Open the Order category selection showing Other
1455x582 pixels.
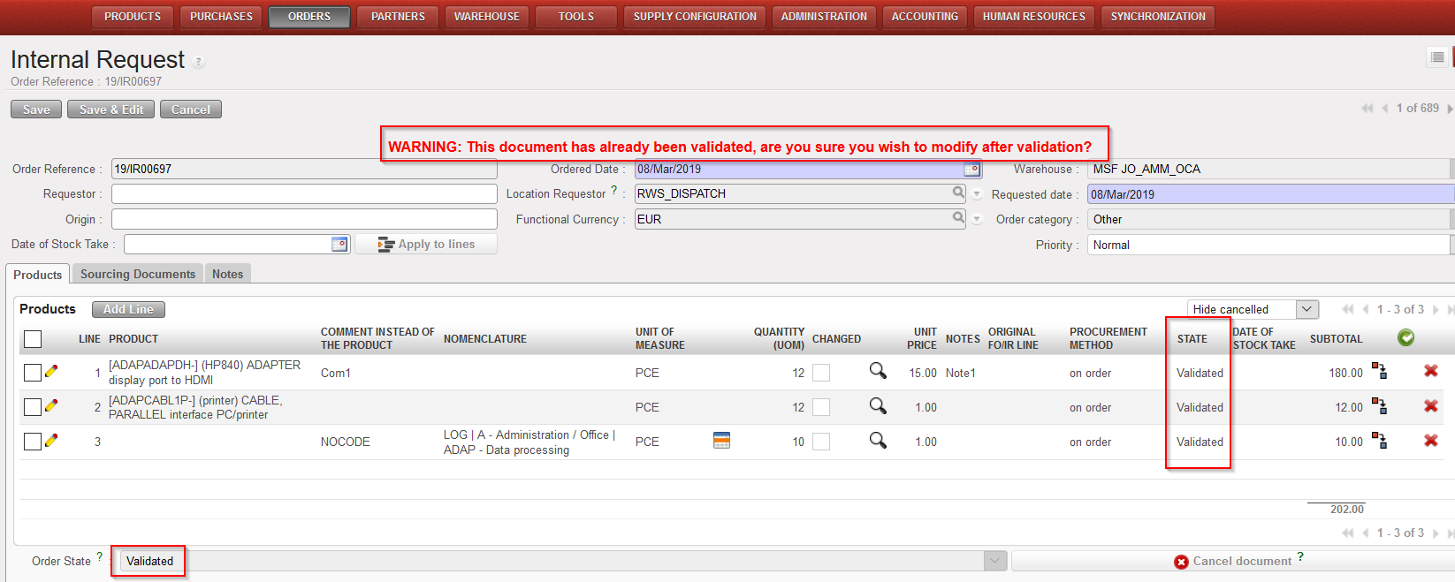[x=1270, y=219]
